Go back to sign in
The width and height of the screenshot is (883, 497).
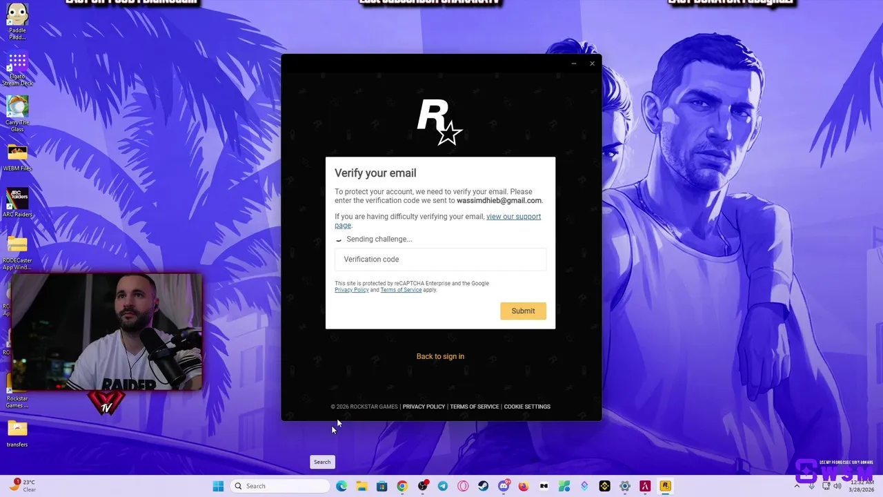pos(440,356)
